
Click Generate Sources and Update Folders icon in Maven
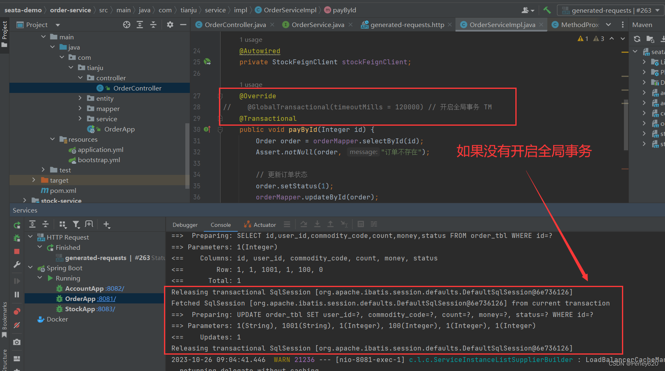(x=650, y=39)
